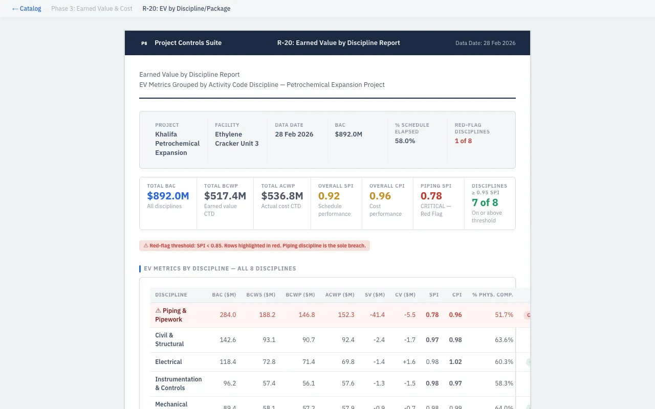The image size is (655, 409).
Task: Select the Civil & Structural row
Action: pos(169,340)
